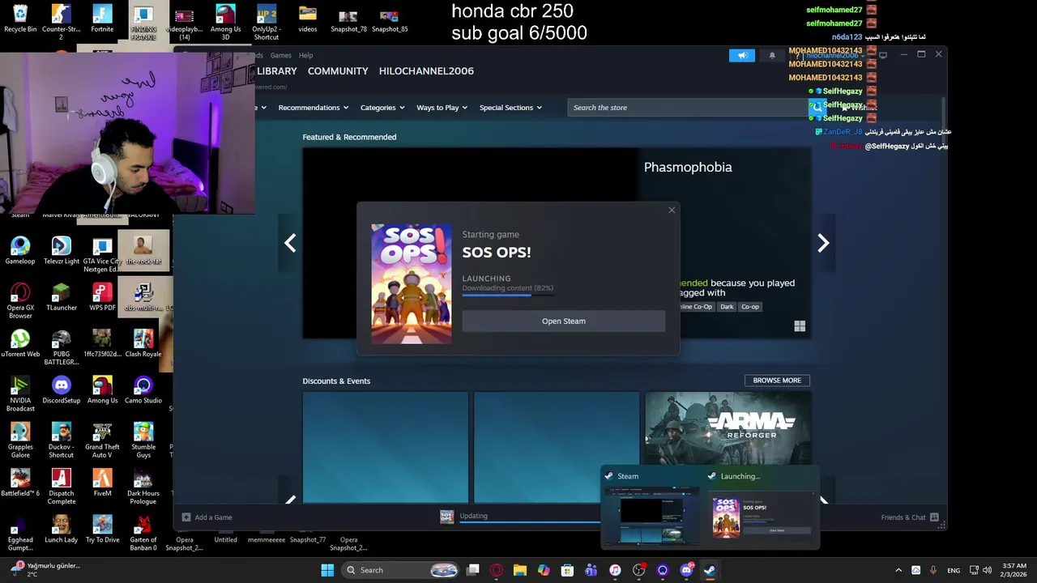Expand the Special Sections dropdown
This screenshot has width=1037, height=583.
coord(510,108)
